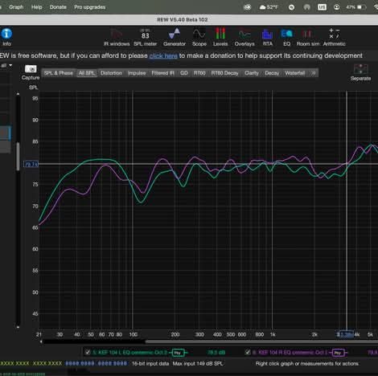Open the Levels meter

pyautogui.click(x=220, y=38)
